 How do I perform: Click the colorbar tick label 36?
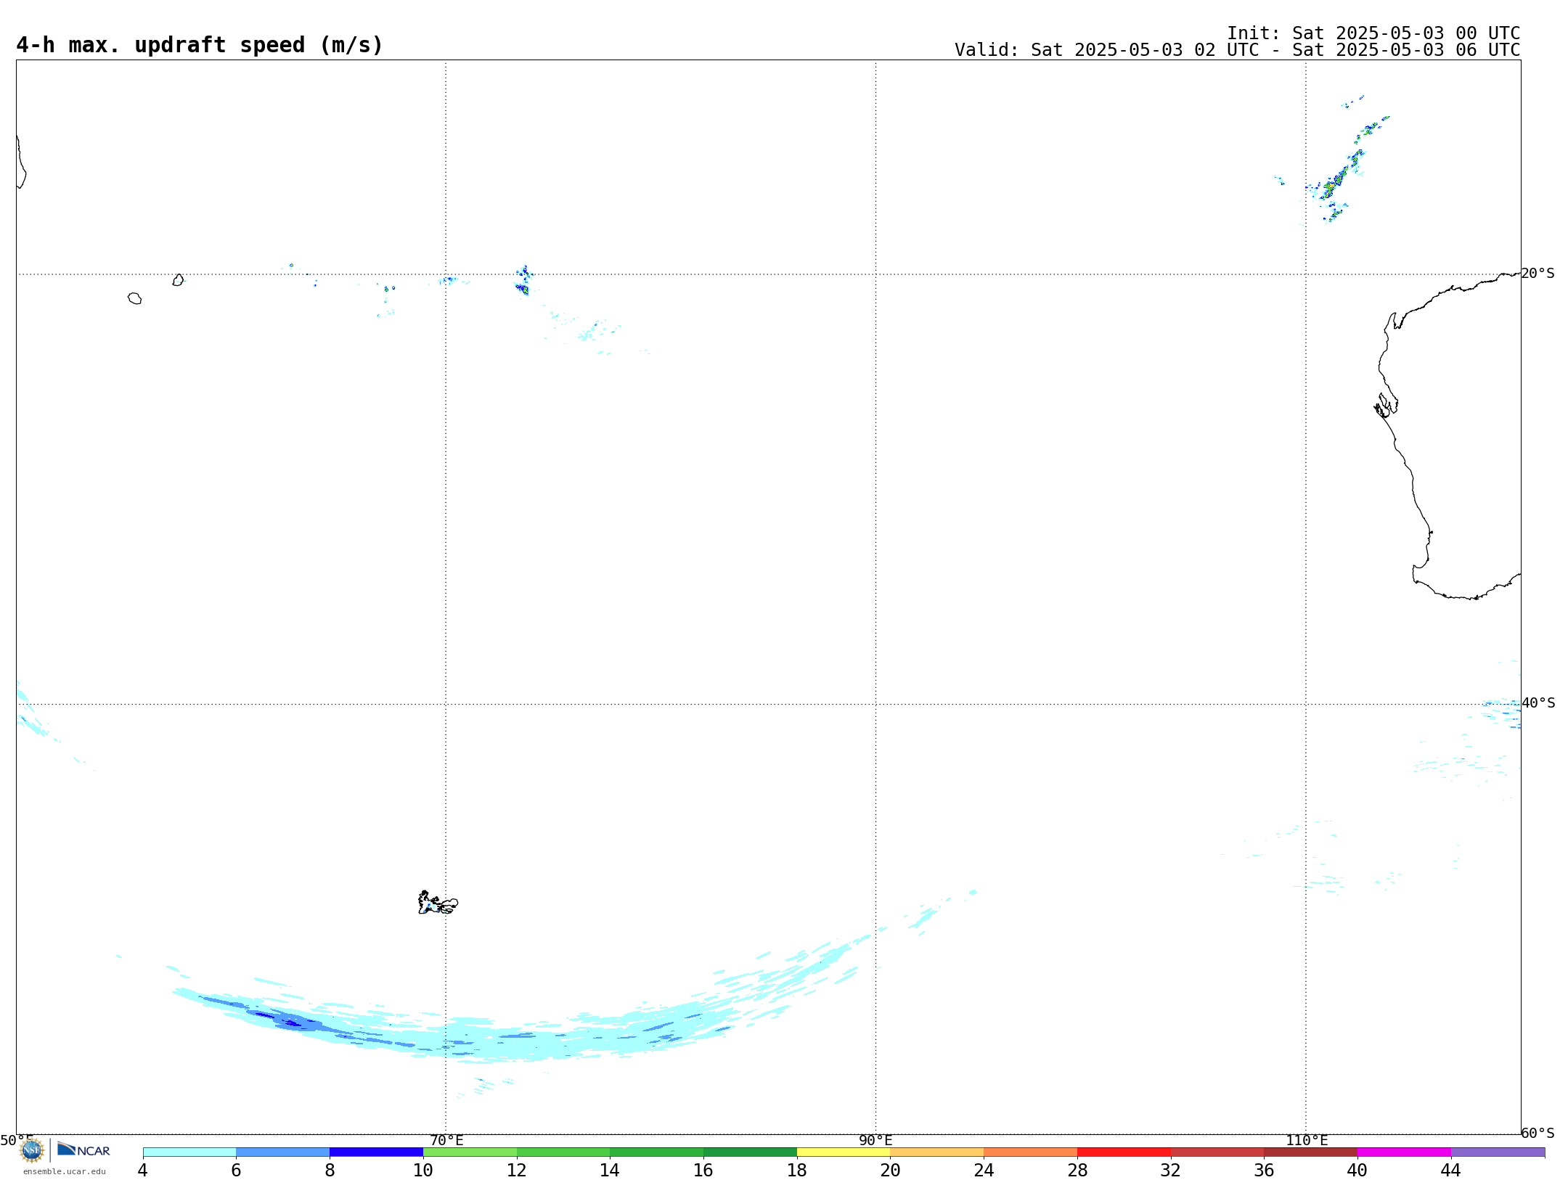pyautogui.click(x=1265, y=1170)
